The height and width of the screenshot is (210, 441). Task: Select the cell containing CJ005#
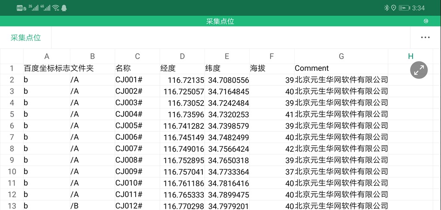click(x=137, y=125)
